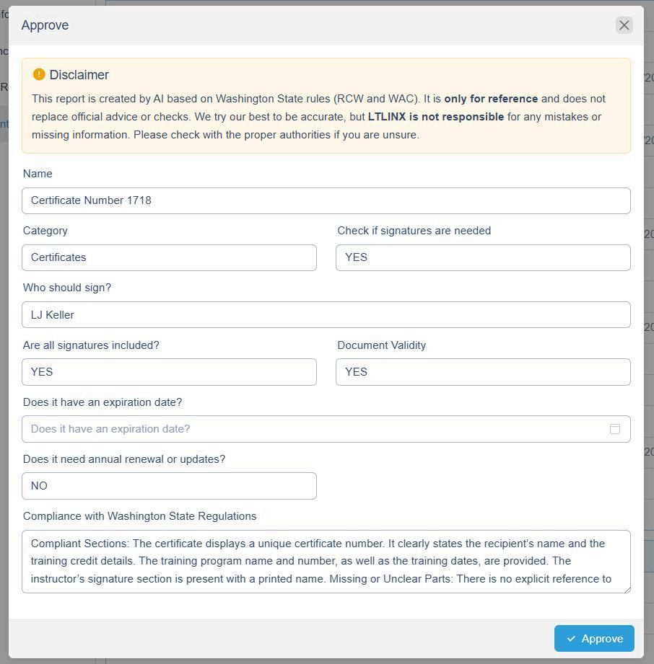Screen dimensions: 654x664
Task: Focus the Name field with Certificate Number 1718
Action: tap(326, 200)
